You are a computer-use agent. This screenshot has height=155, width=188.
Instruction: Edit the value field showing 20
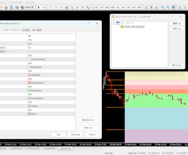(51, 48)
